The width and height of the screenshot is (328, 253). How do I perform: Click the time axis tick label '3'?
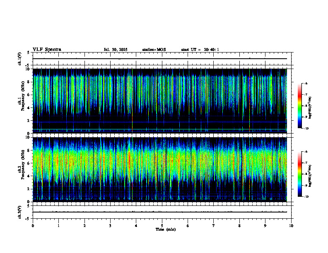[x=110, y=226]
